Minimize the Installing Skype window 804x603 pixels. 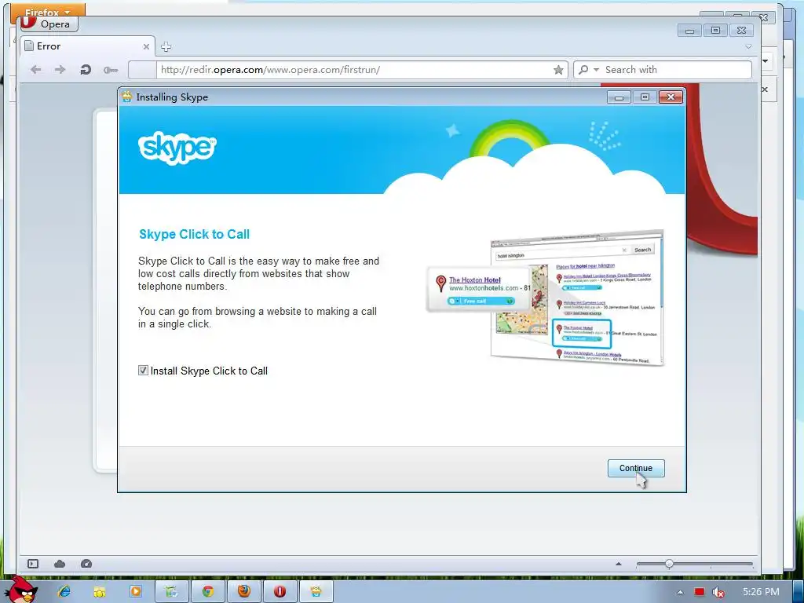coord(619,97)
